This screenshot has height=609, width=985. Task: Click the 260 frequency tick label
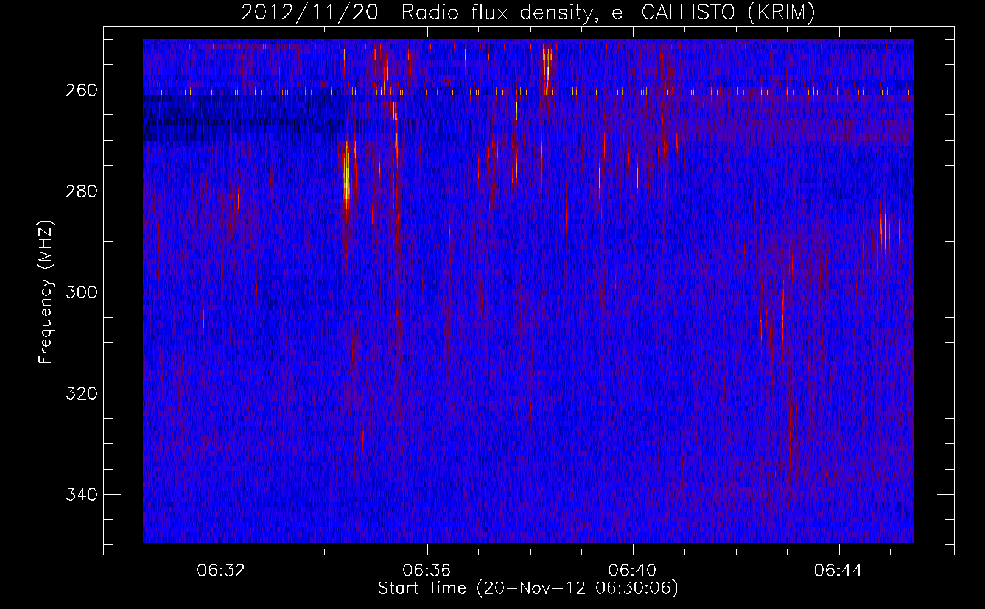click(x=81, y=90)
